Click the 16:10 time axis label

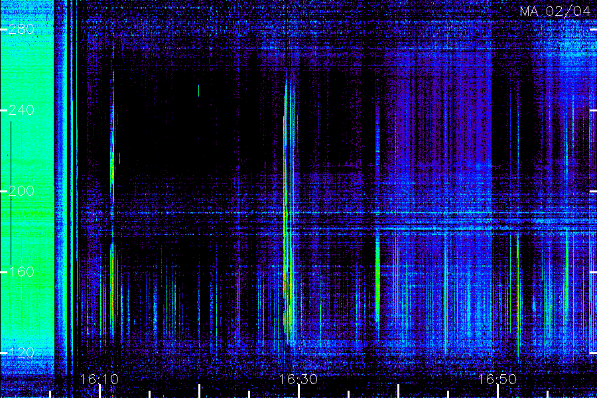pos(99,379)
